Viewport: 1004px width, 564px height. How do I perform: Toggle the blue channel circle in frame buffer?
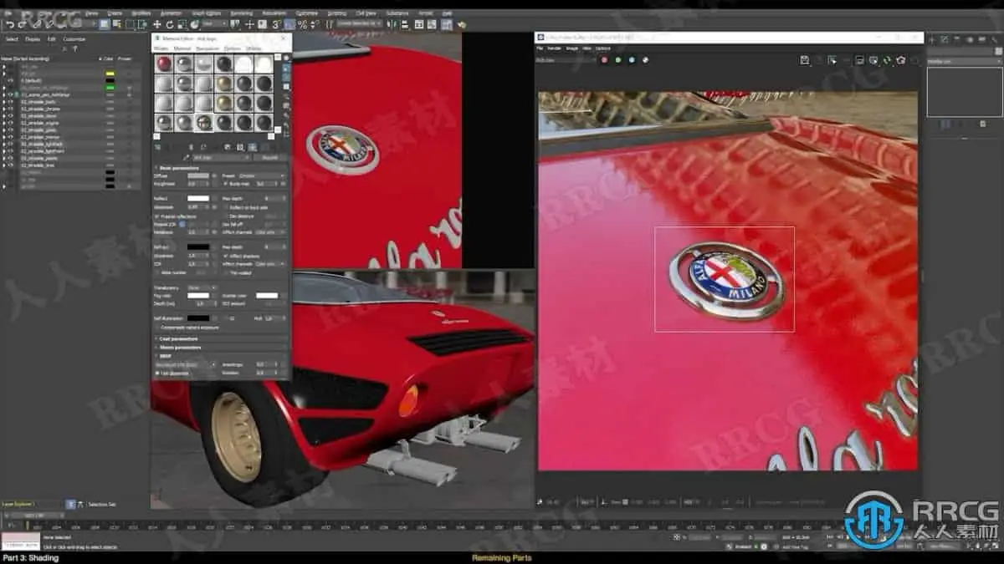(632, 60)
